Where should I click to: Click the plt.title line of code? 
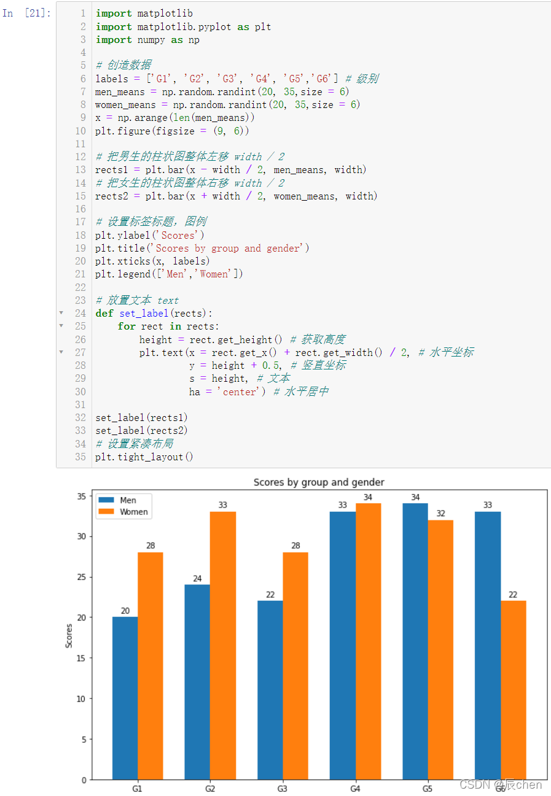click(x=202, y=249)
